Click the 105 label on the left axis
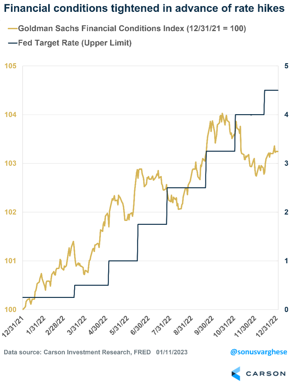Viewport: 293px width, 388px height. (10, 66)
